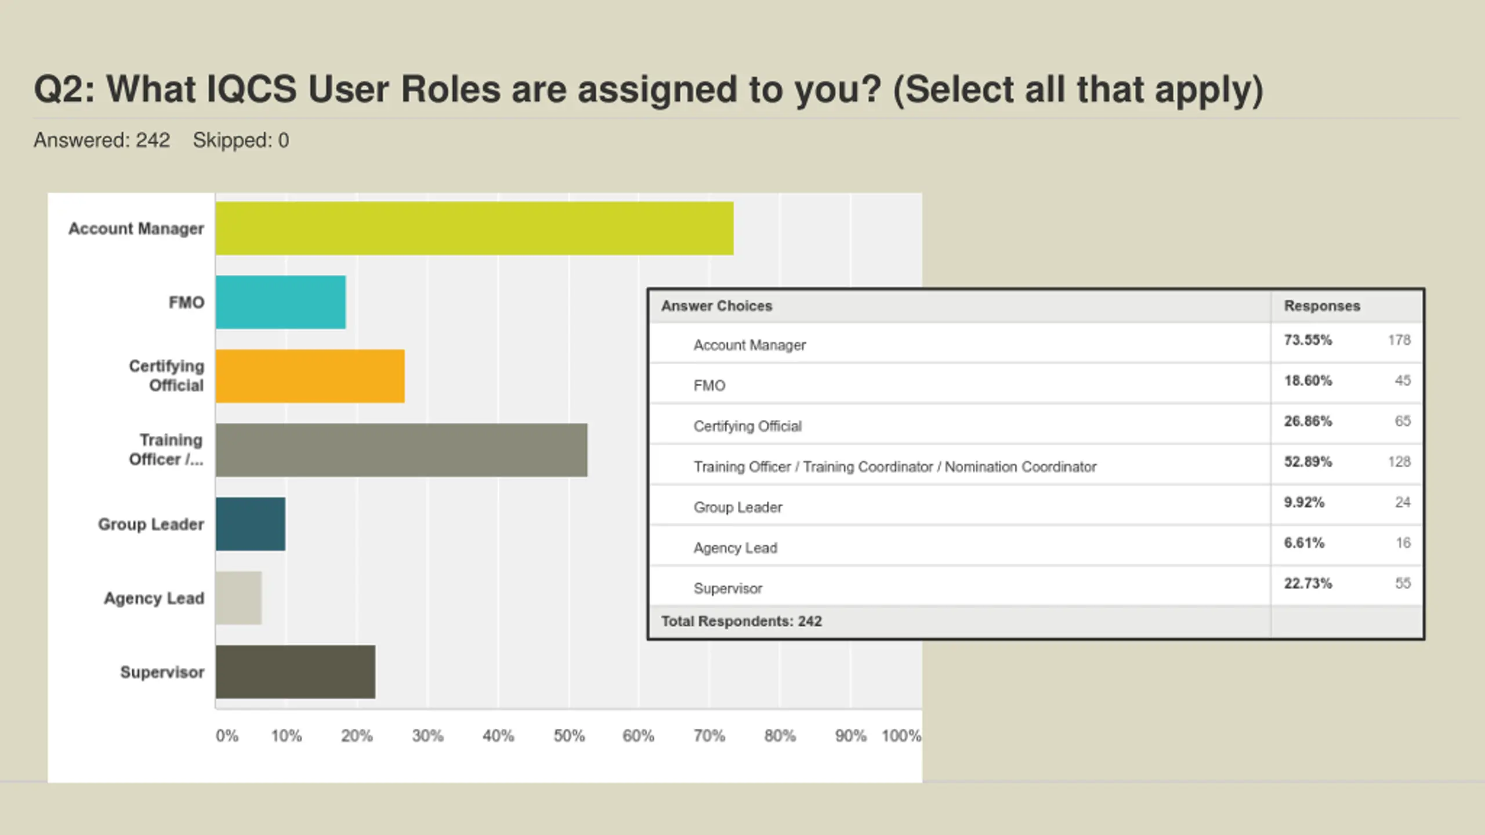Click the 50% axis label
Screen dimensions: 1485x835
click(x=568, y=736)
